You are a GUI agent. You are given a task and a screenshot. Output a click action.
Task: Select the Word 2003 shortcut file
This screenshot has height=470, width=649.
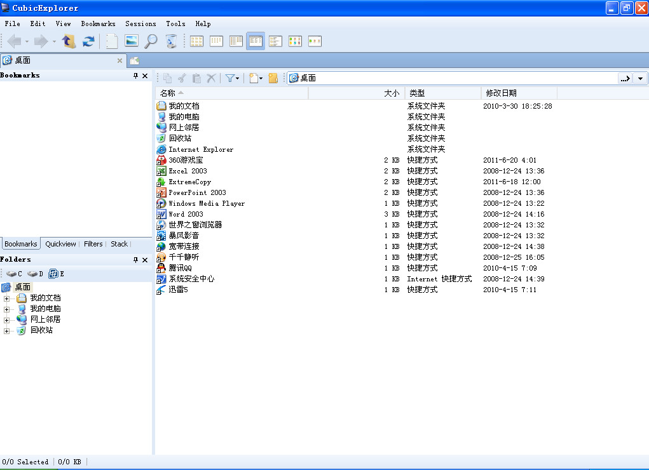[x=186, y=214]
